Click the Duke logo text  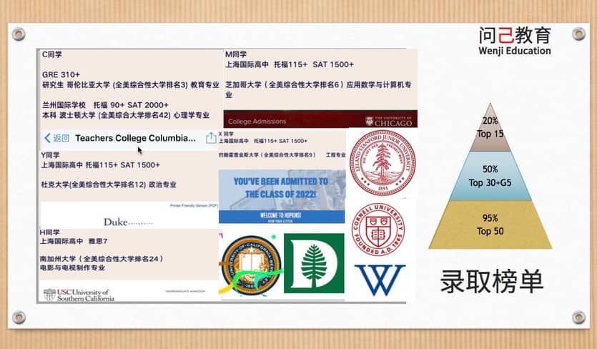click(x=128, y=222)
